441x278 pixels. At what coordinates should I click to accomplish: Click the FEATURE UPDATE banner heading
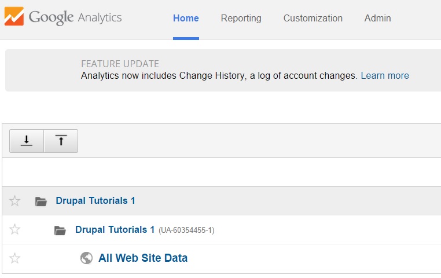click(x=120, y=64)
